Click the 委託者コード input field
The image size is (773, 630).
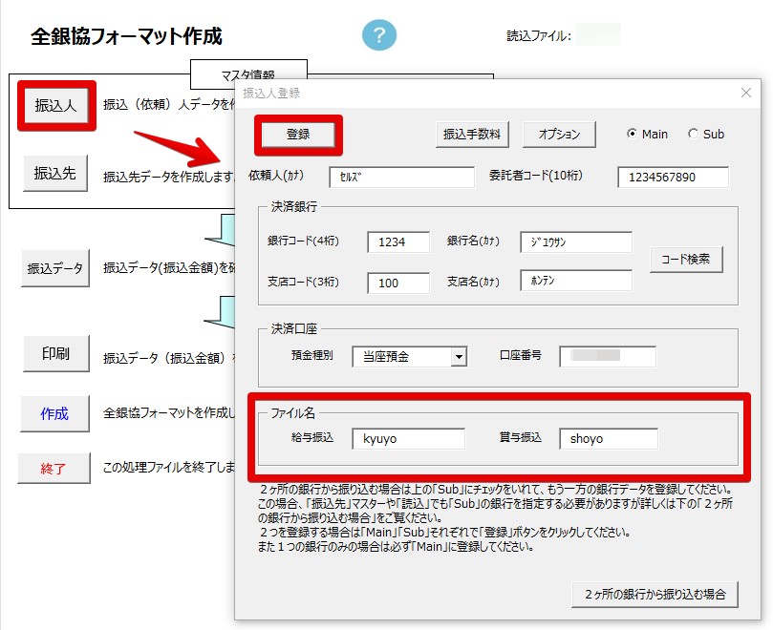pyautogui.click(x=673, y=178)
